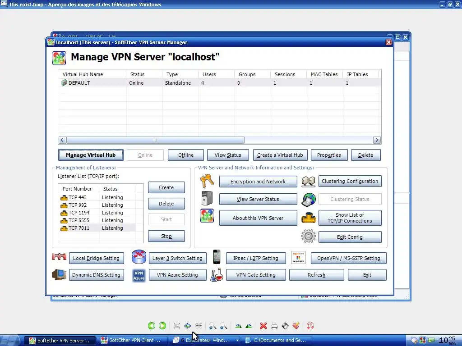
Task: Click Create a Virtual Hub
Action: 280,155
